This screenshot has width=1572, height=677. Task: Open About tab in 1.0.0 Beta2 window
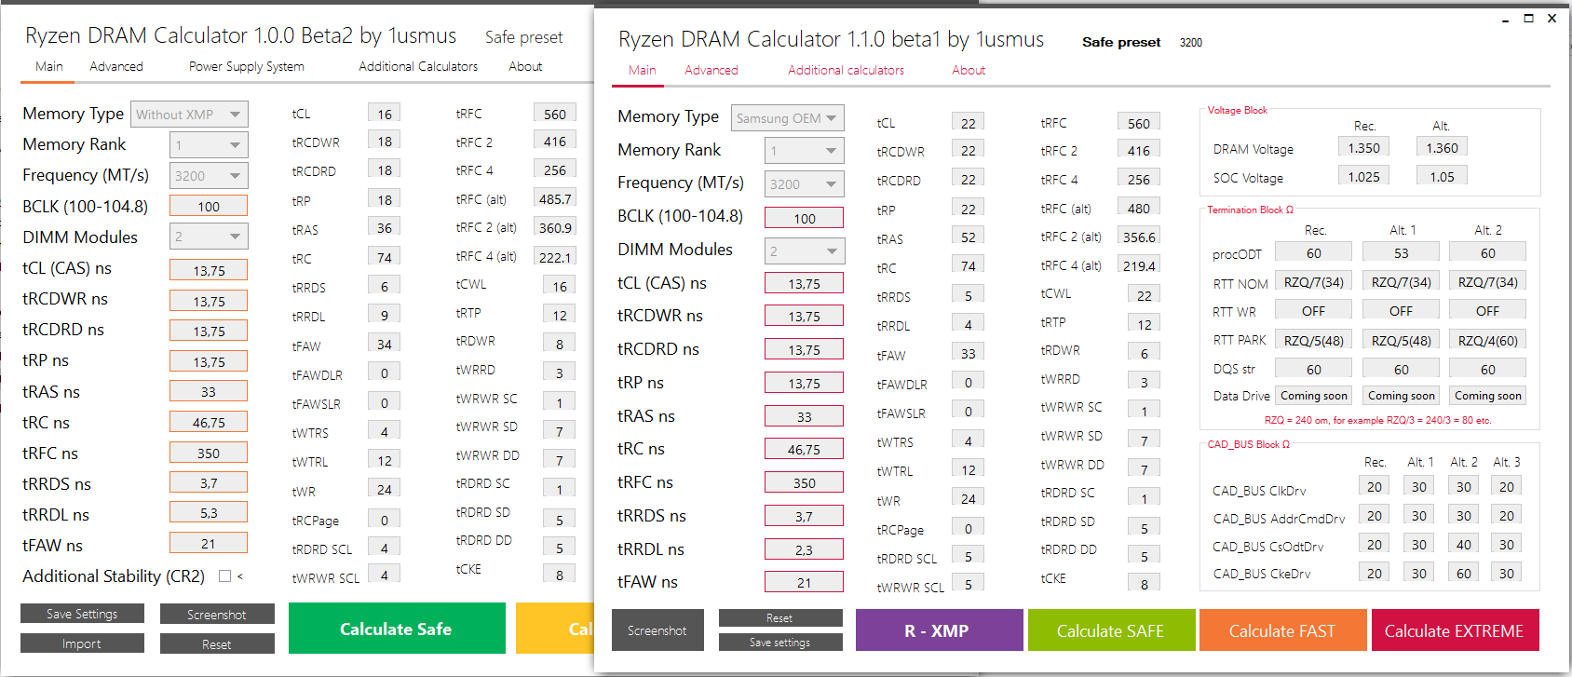point(525,66)
